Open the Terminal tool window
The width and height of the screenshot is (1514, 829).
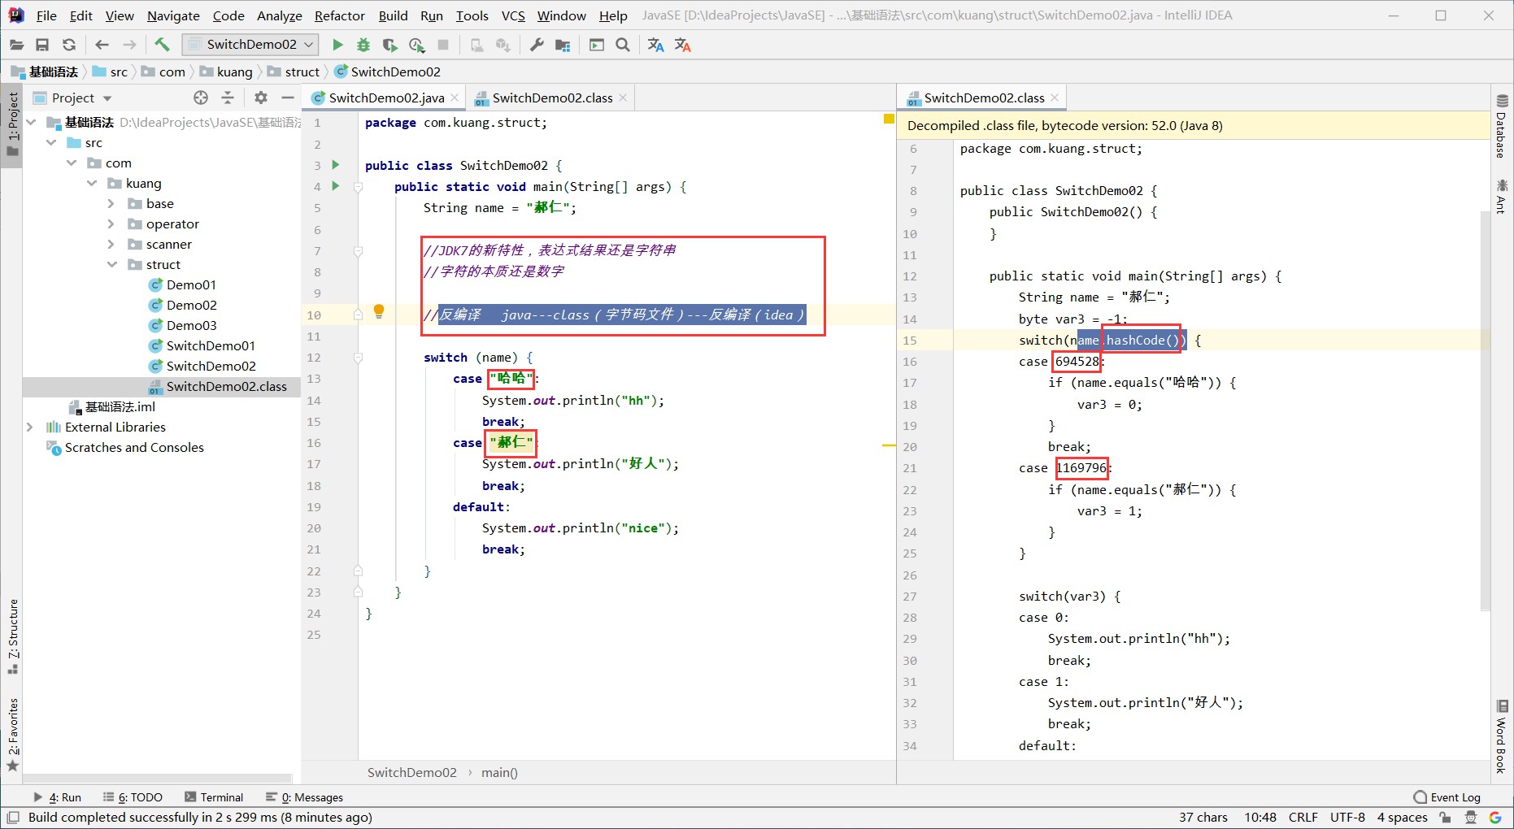[x=214, y=797]
